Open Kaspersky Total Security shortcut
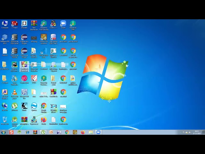Image resolution: width=205 pixels, height=154 pixels. [x=44, y=25]
